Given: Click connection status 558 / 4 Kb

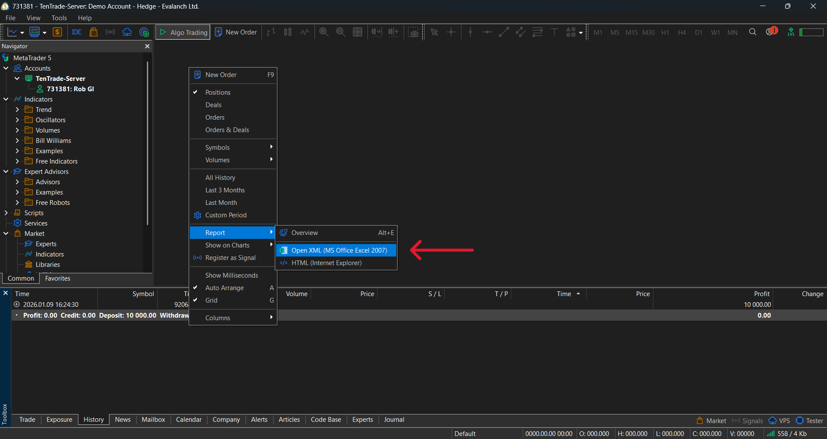Looking at the screenshot, I should (787, 434).
